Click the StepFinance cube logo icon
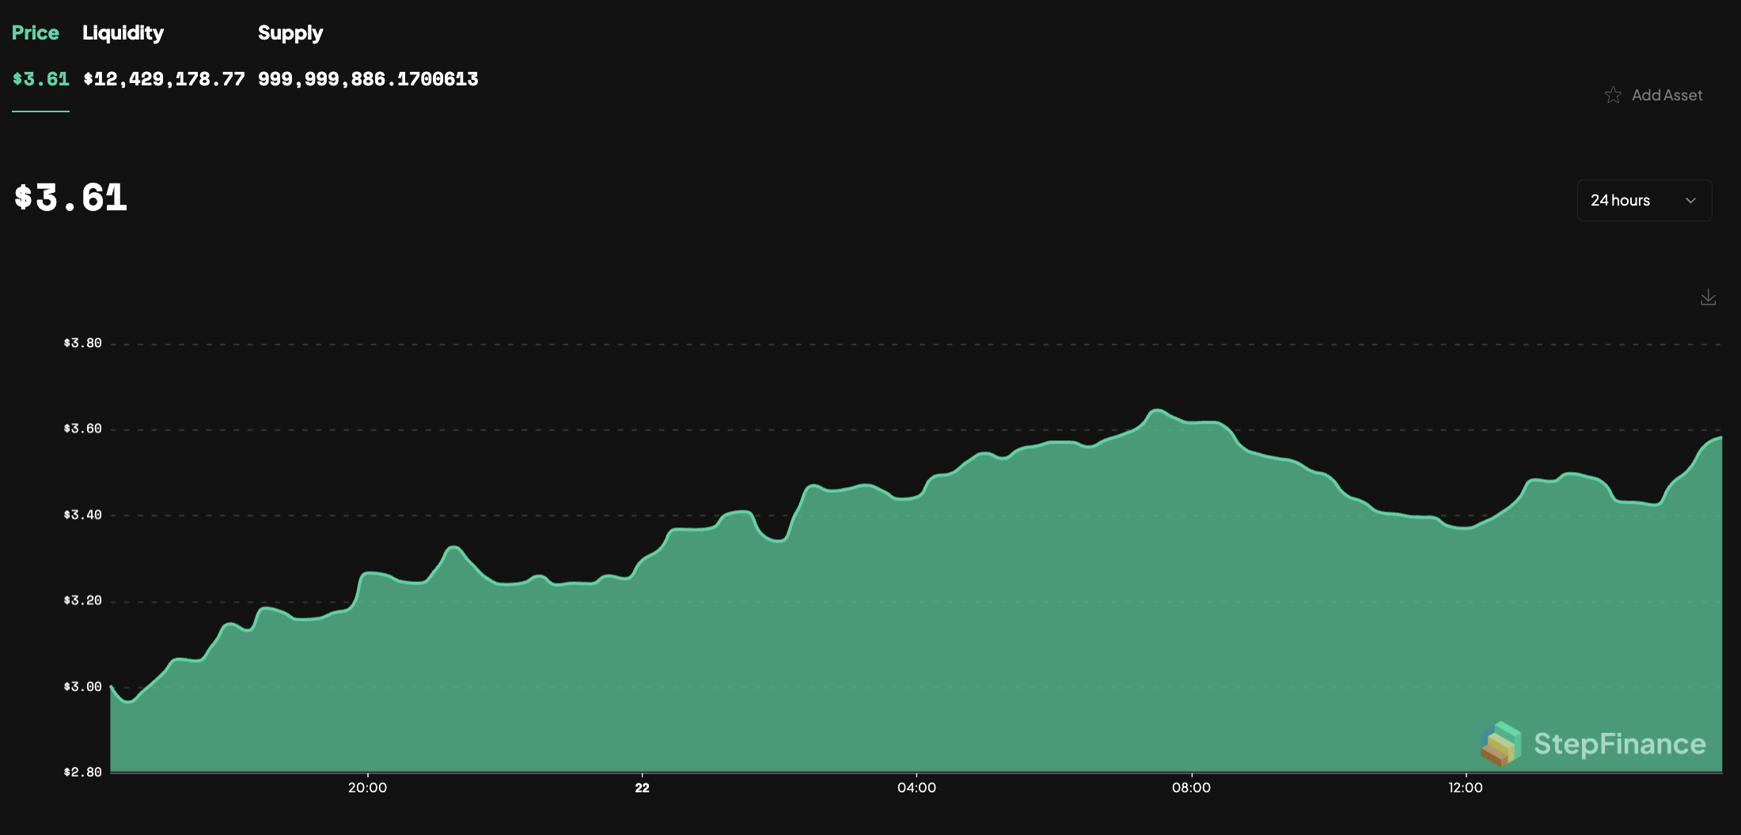This screenshot has width=1741, height=835. (x=1500, y=744)
